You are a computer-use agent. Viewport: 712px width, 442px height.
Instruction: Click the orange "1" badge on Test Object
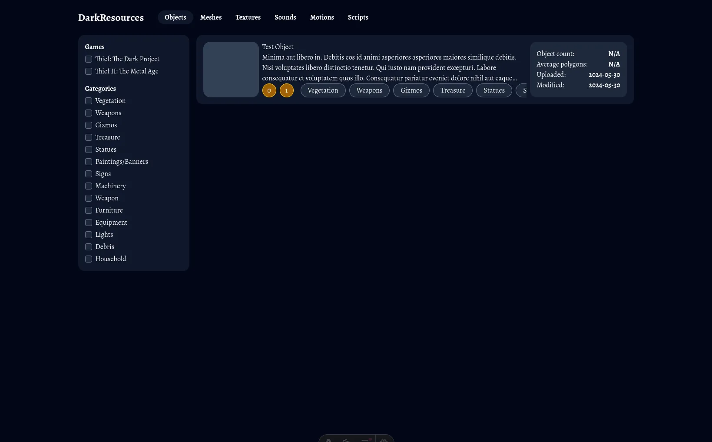(286, 90)
